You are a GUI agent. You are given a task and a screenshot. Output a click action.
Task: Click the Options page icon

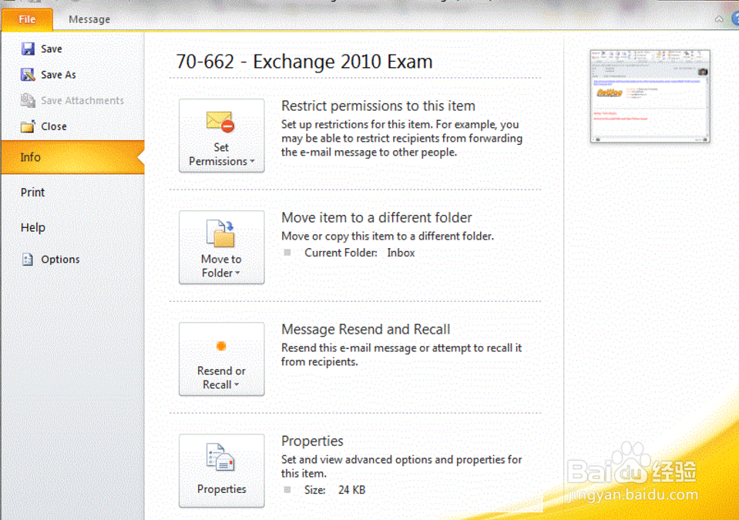(x=28, y=259)
